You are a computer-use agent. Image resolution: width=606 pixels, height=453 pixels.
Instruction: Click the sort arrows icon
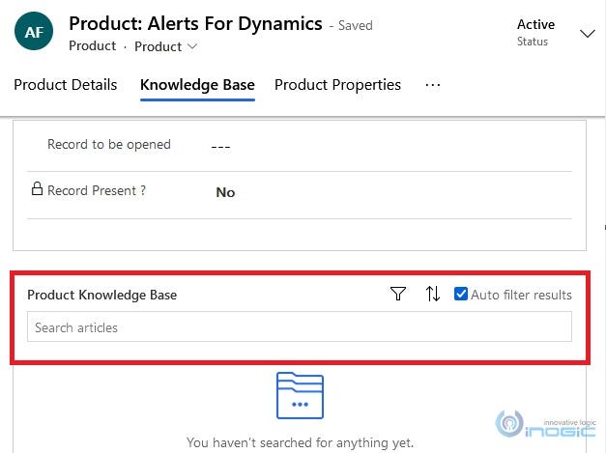[432, 294]
